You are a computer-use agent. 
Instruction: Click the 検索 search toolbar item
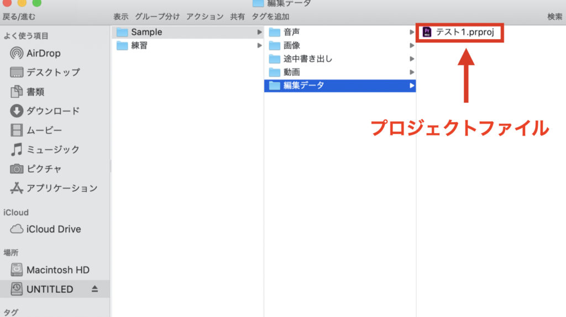click(x=555, y=17)
